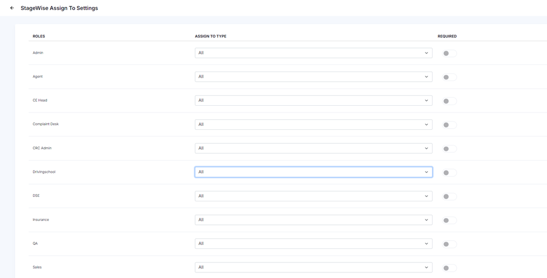
Task: Open CE Head assign type dropdown
Action: (x=313, y=101)
